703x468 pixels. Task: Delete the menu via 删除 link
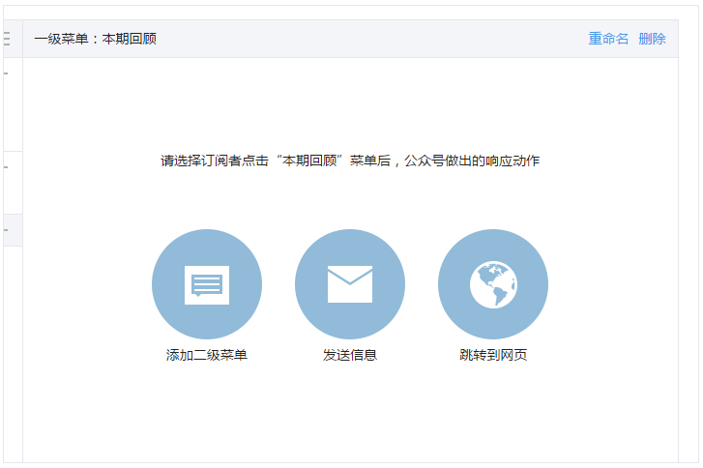click(652, 39)
